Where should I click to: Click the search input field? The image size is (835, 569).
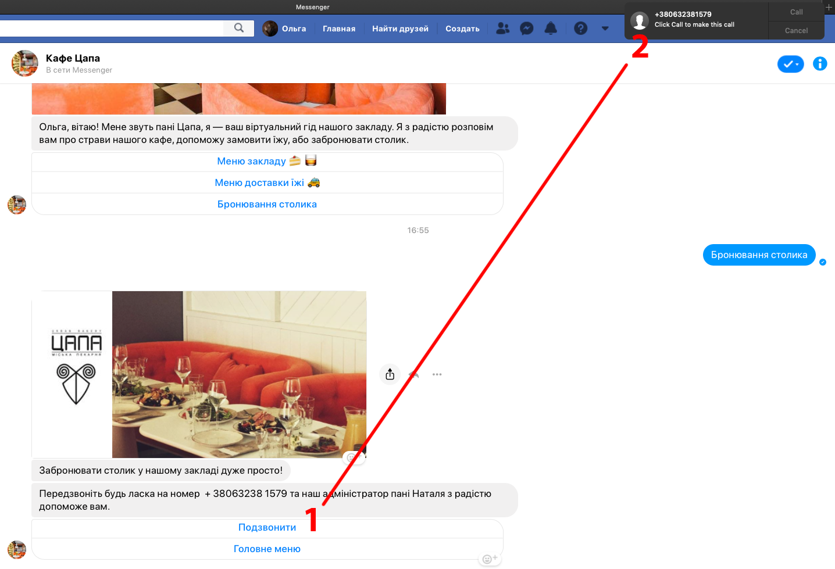(112, 28)
